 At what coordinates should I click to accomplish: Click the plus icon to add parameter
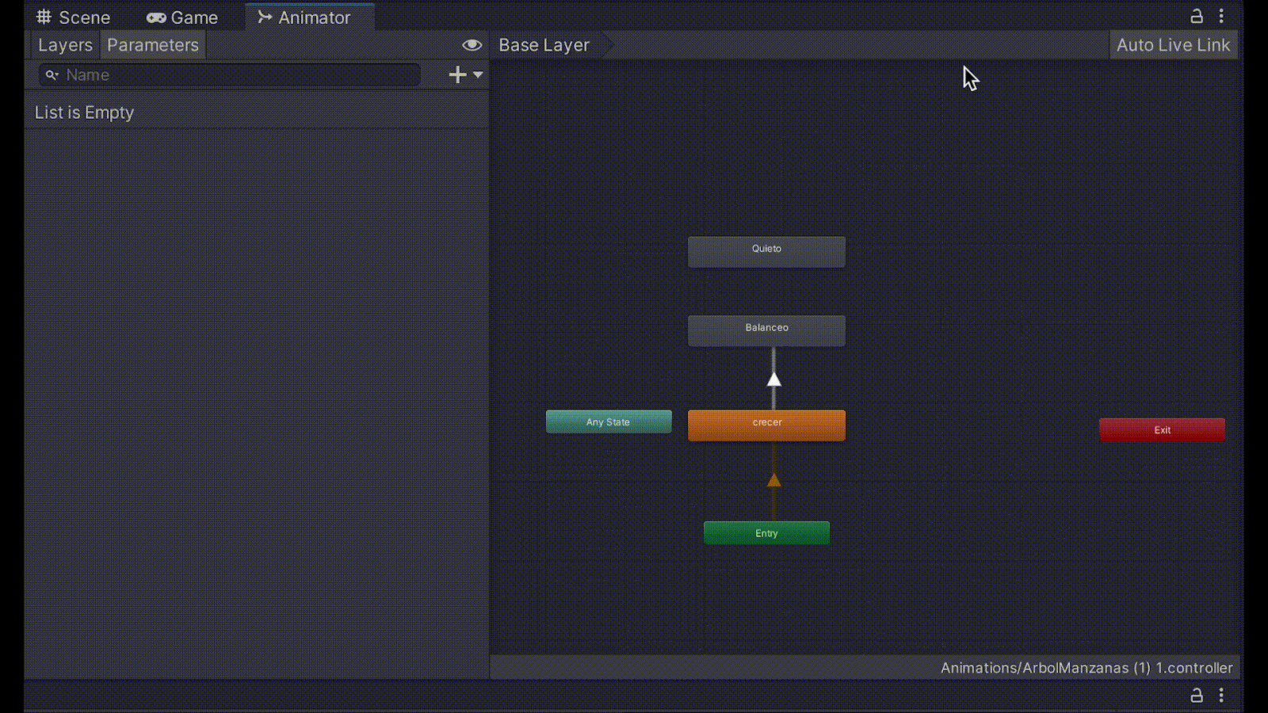tap(457, 74)
